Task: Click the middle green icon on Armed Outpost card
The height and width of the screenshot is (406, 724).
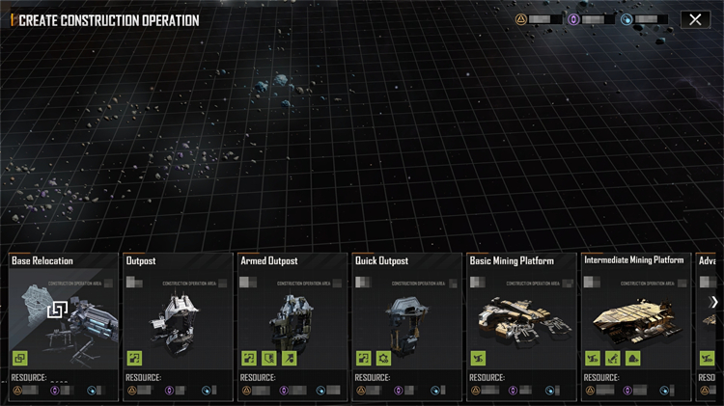Action: pyautogui.click(x=269, y=358)
